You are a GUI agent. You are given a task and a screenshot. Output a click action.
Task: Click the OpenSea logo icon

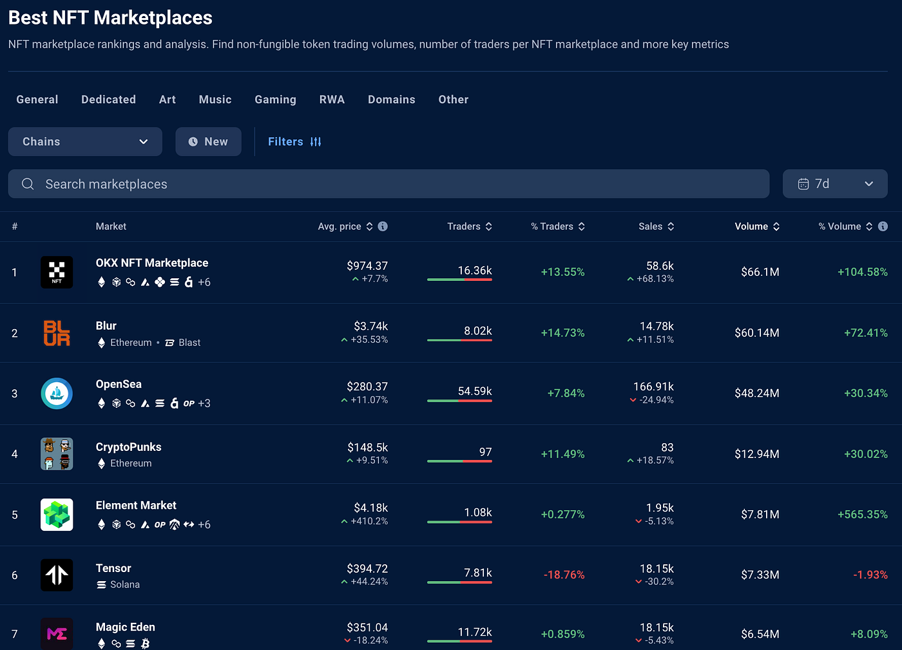[57, 394]
